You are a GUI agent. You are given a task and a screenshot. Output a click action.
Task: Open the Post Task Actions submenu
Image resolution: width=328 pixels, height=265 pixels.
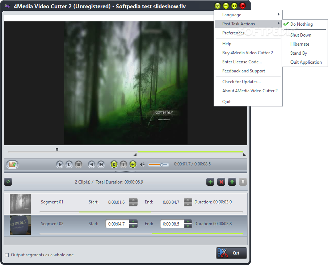tap(248, 24)
